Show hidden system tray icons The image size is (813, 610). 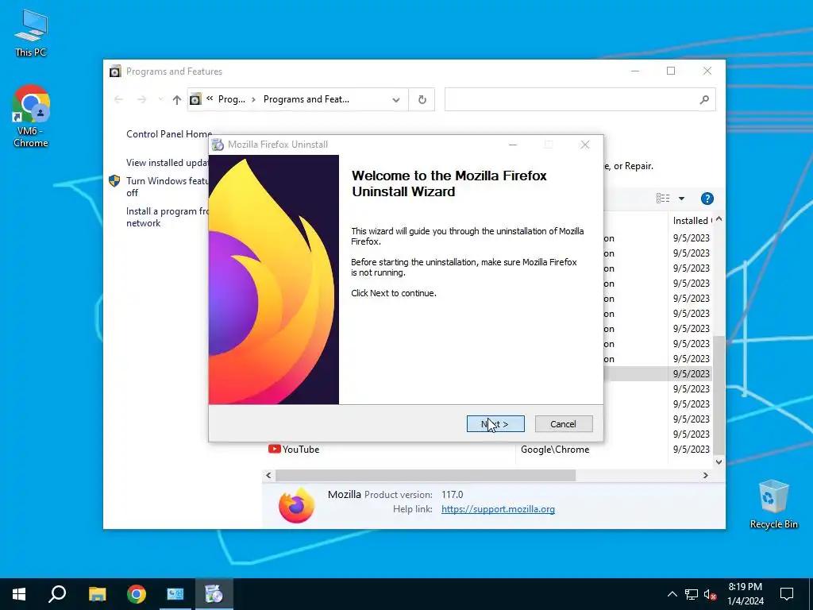(672, 594)
